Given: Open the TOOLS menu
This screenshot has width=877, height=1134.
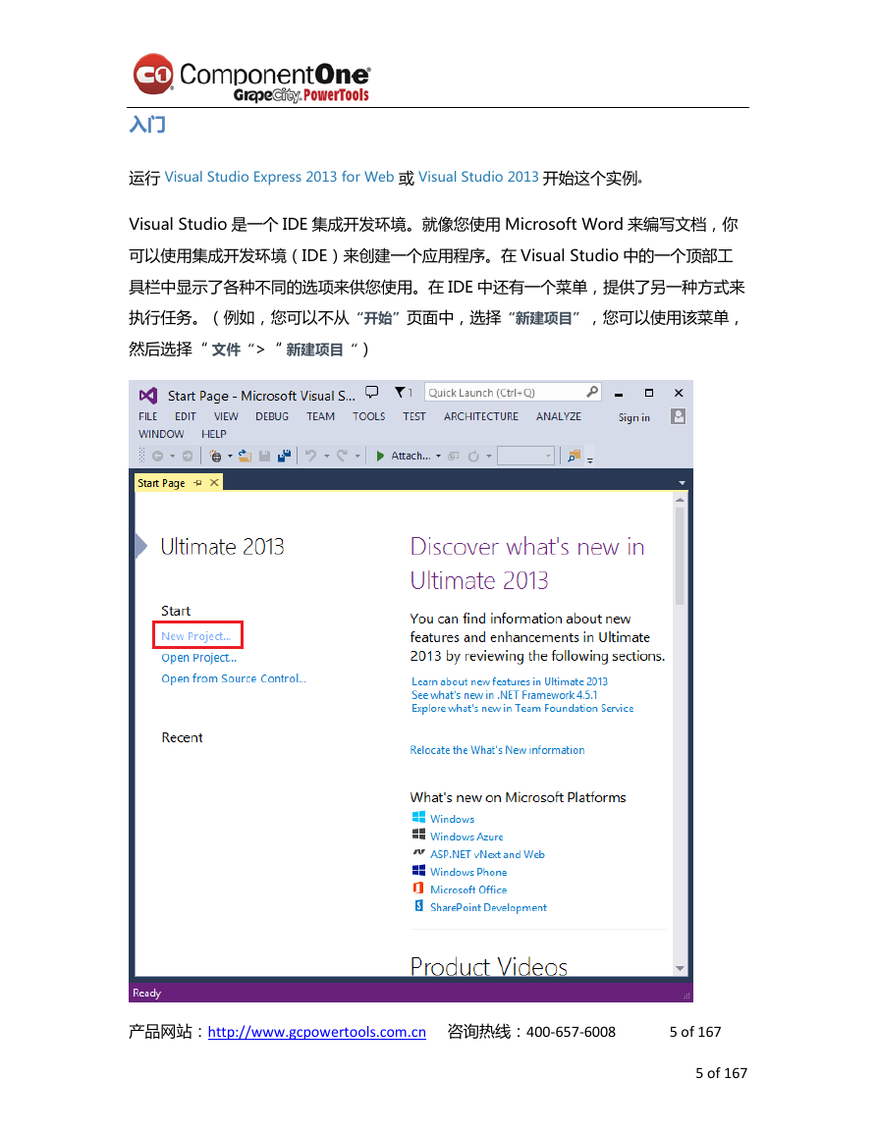Looking at the screenshot, I should point(369,416).
